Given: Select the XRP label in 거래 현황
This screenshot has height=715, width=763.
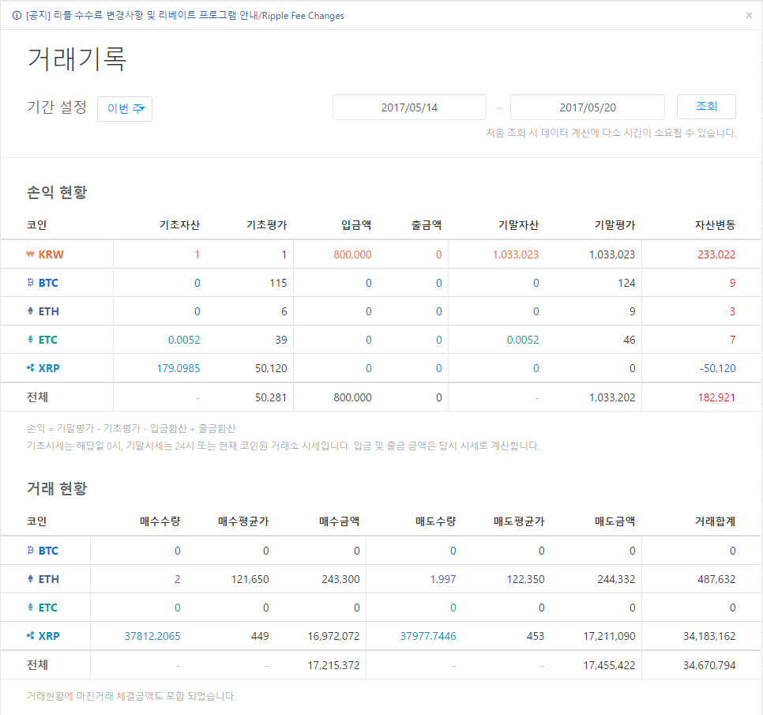Looking at the screenshot, I should click(49, 636).
